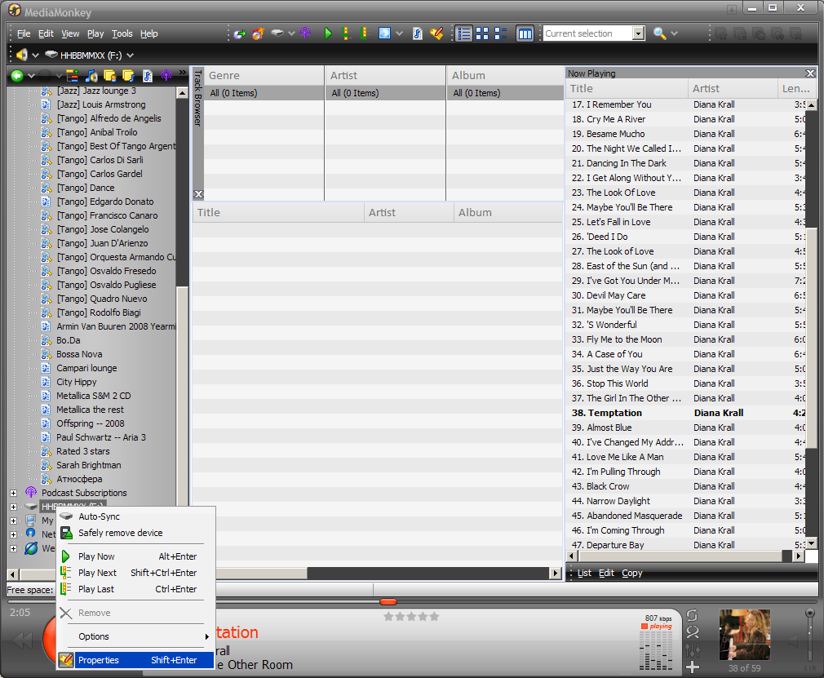The image size is (824, 678).
Task: Click the orange seek bar handle
Action: 388,602
